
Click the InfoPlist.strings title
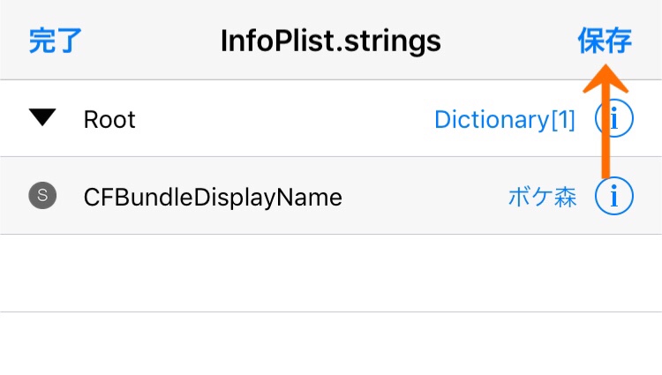331,41
